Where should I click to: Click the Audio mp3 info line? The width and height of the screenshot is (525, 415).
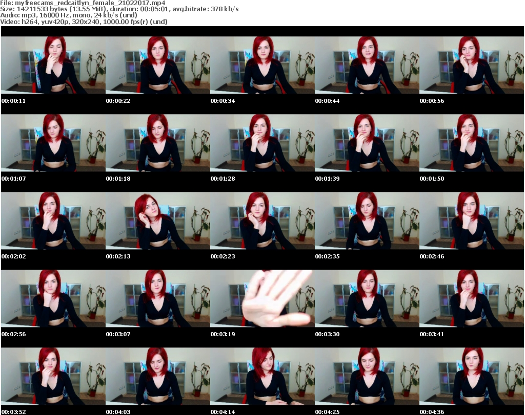pos(69,15)
